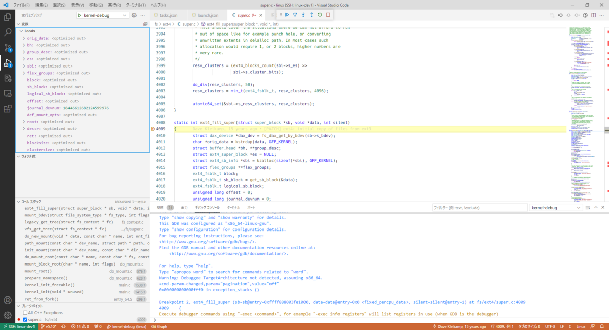Open the Edit (編集) menu
609x330 pixels.
tap(40, 5)
